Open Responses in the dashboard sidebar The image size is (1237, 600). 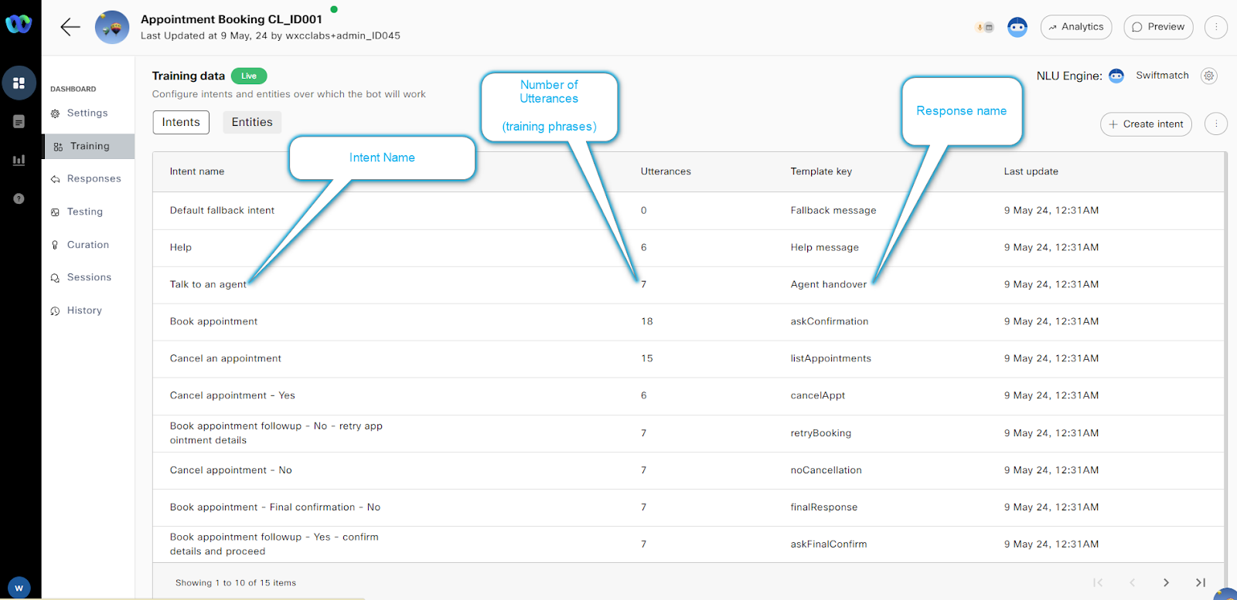[94, 178]
